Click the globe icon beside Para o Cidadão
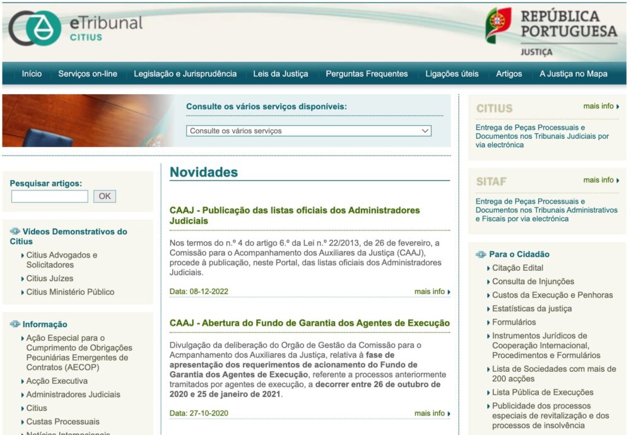Viewport: 631px width, 435px height. coord(481,253)
